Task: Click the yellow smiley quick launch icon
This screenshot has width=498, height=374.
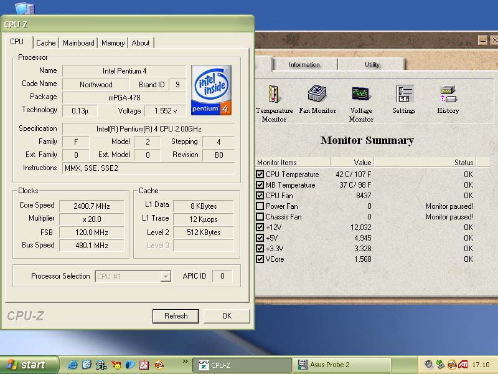Action: click(x=116, y=365)
